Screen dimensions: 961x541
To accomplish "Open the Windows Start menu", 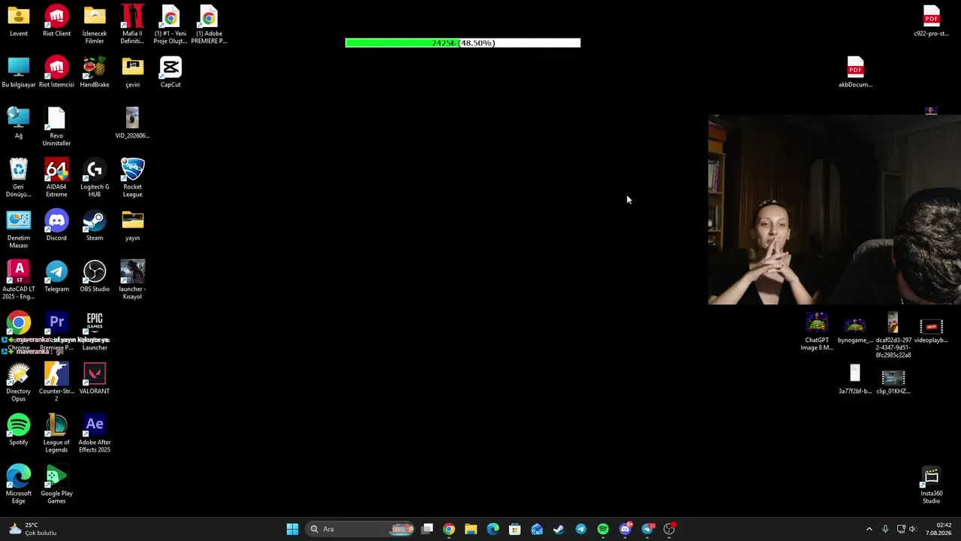I will [292, 529].
